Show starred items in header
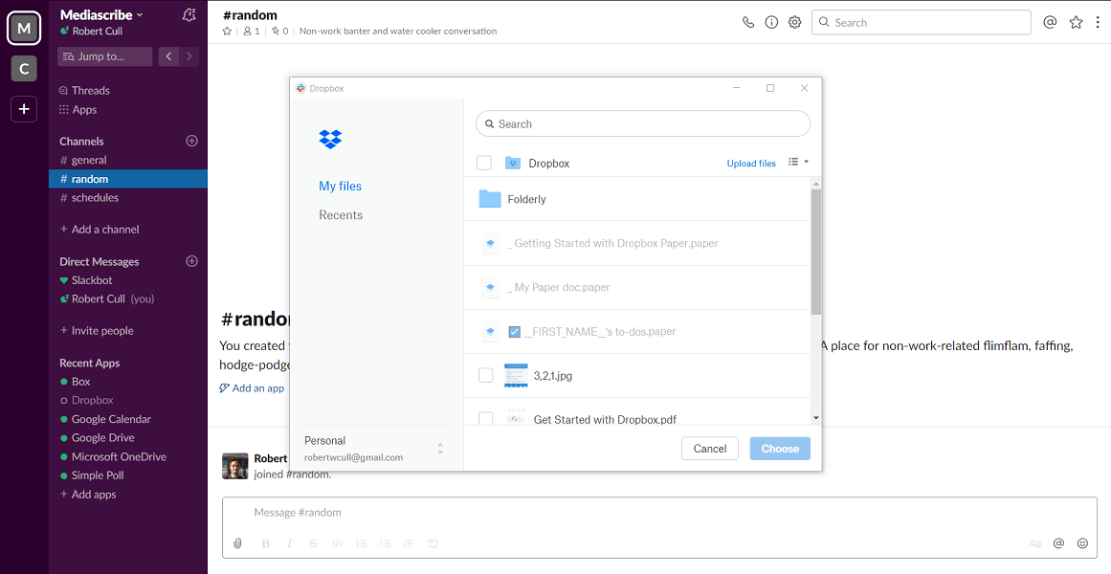1111x574 pixels. (1077, 22)
